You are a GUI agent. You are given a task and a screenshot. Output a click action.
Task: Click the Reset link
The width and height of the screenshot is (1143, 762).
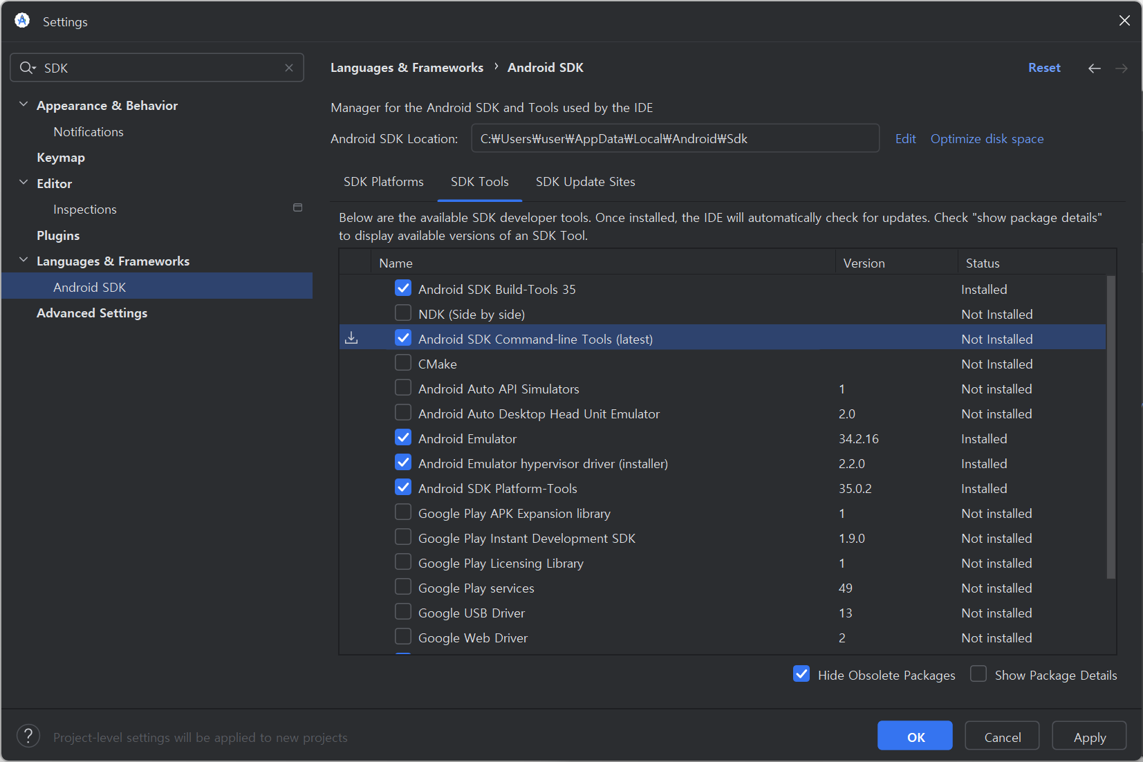coord(1044,68)
